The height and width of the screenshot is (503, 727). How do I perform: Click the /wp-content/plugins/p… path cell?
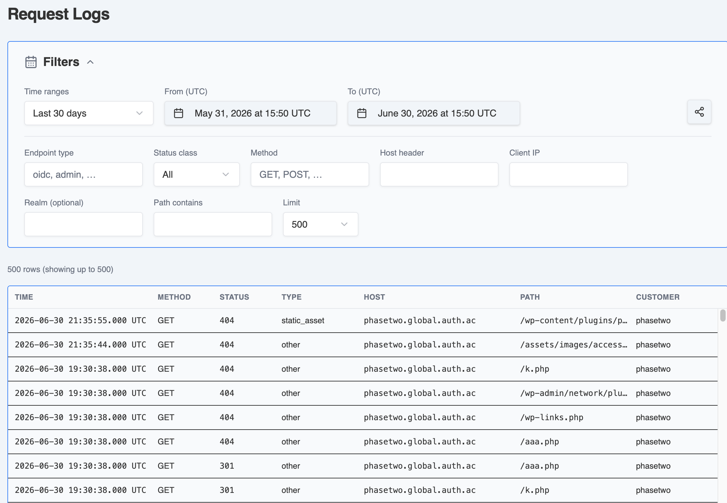574,321
